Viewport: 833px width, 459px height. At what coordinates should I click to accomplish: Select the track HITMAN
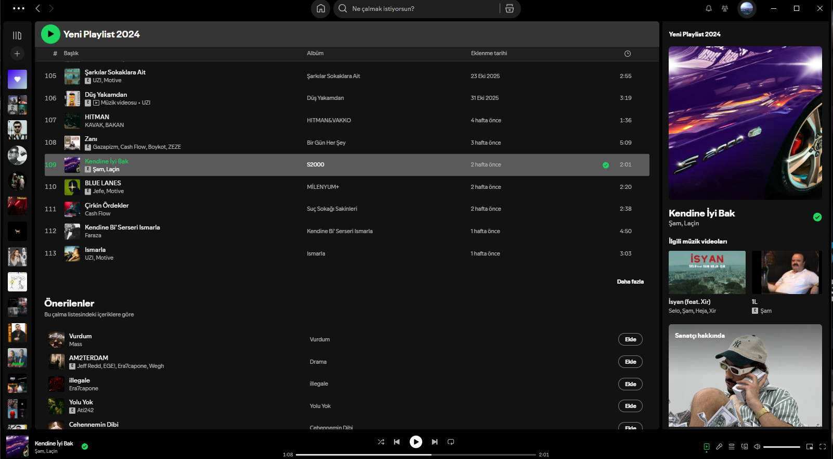[x=97, y=117]
